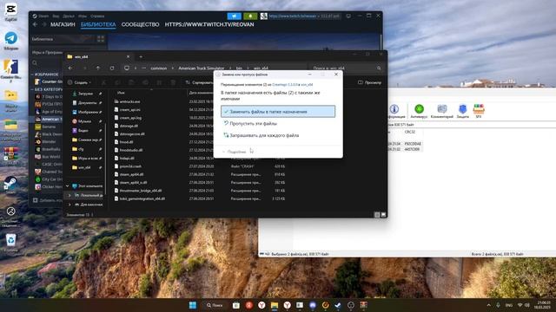Open the Справка menu in Steam

[x=97, y=16]
